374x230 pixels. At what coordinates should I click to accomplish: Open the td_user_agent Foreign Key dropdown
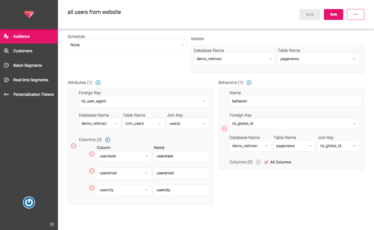[x=143, y=101]
